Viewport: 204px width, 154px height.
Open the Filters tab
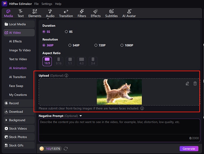coord(82,13)
